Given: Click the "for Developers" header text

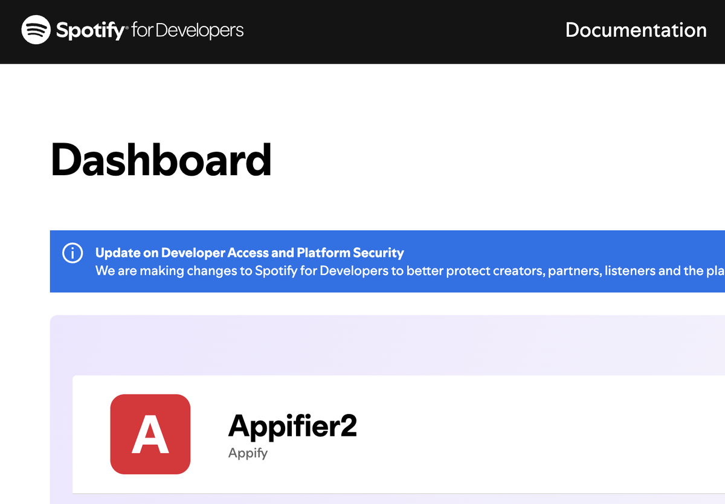Looking at the screenshot, I should point(187,30).
